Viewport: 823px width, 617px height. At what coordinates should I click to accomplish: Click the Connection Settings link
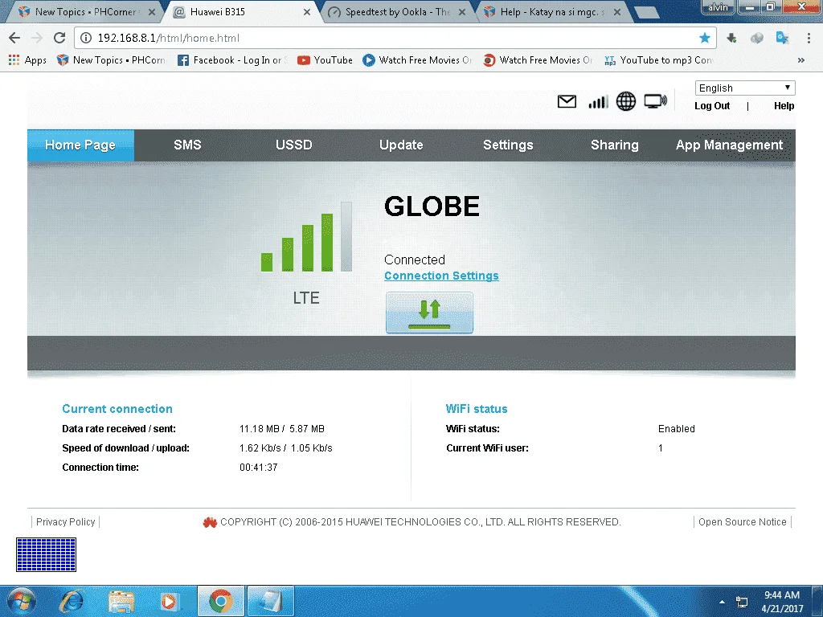pos(441,276)
